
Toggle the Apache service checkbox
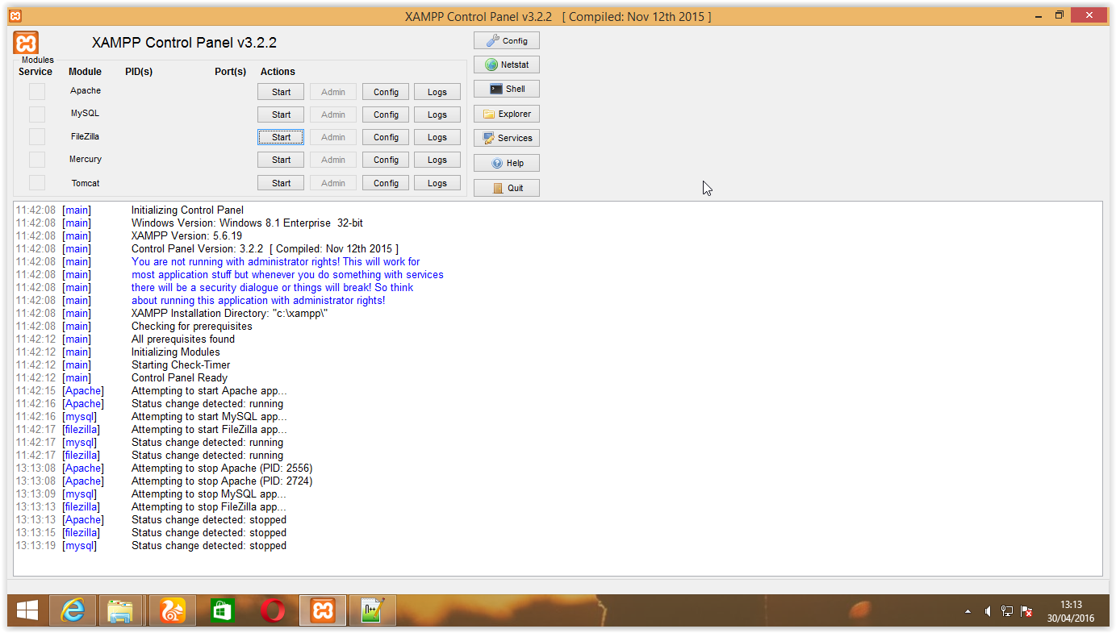pyautogui.click(x=37, y=91)
